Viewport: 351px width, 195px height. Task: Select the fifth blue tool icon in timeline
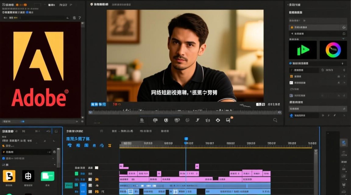coord(102,145)
